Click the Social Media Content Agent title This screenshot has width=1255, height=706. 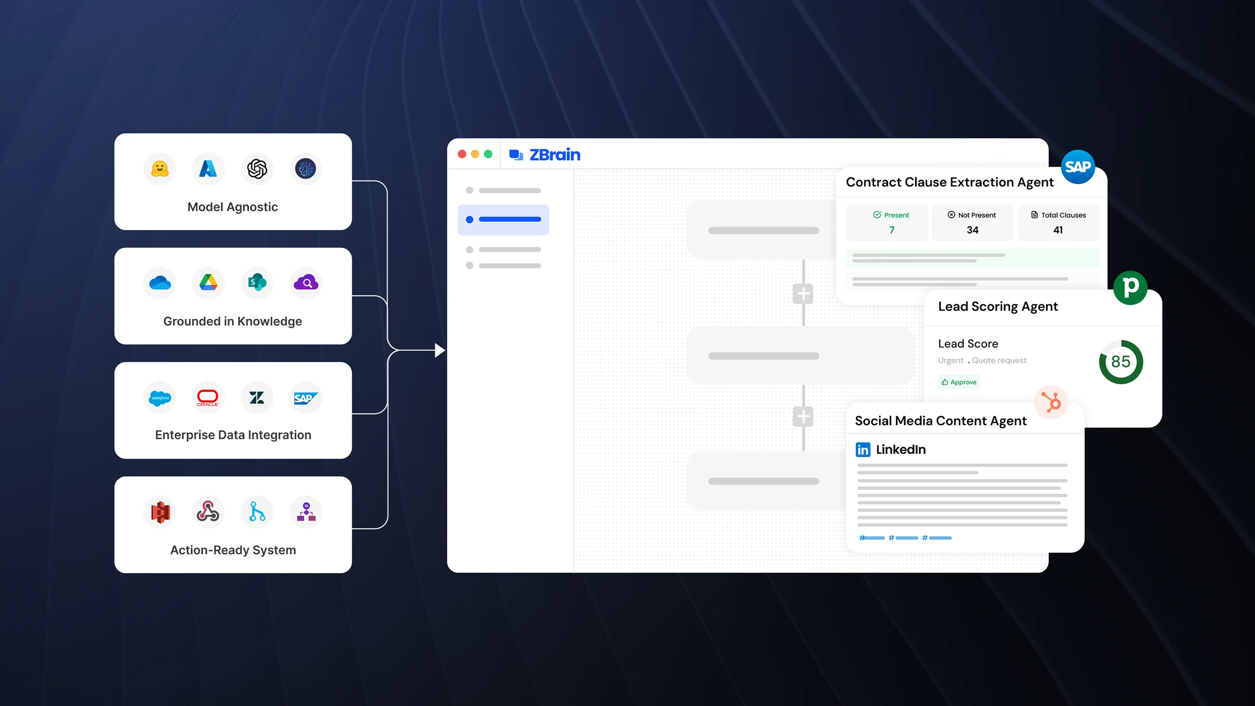tap(941, 421)
